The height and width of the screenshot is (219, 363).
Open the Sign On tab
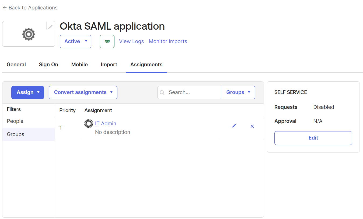48,65
